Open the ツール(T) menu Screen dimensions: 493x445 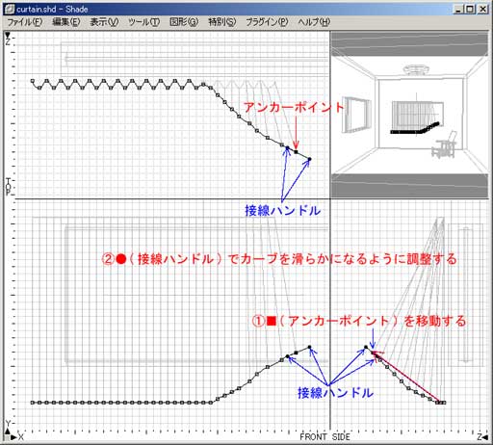(143, 22)
